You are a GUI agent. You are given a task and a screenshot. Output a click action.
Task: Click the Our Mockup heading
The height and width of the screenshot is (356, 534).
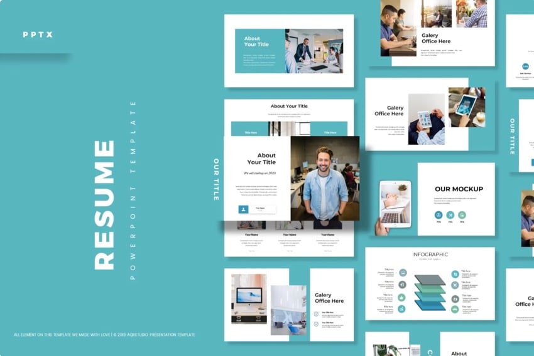[x=459, y=189]
